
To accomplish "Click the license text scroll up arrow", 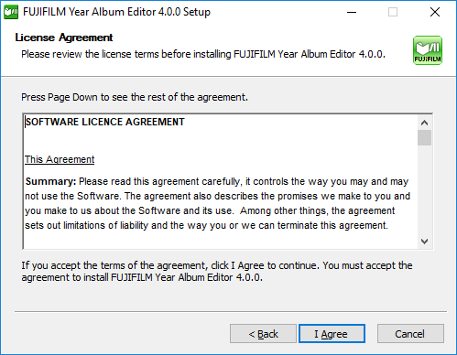I will 424,123.
